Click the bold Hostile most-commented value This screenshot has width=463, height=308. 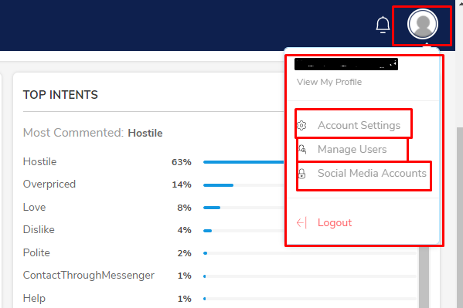pos(145,133)
